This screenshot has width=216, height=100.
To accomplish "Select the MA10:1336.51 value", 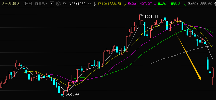I will coord(109,4).
